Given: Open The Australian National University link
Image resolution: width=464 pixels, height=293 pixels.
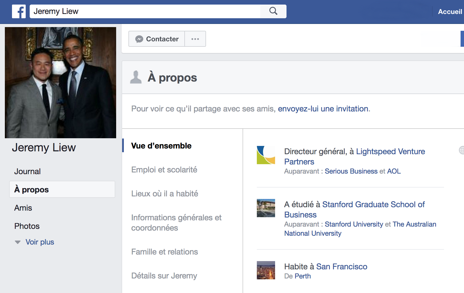Looking at the screenshot, I should pyautogui.click(x=360, y=229).
